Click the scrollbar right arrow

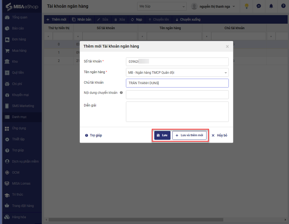(x=285, y=220)
